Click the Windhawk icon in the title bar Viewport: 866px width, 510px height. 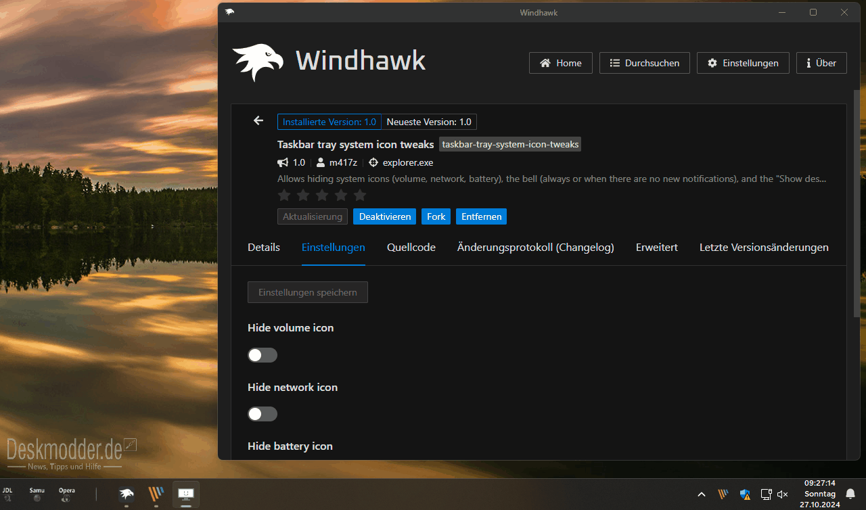[x=230, y=12]
